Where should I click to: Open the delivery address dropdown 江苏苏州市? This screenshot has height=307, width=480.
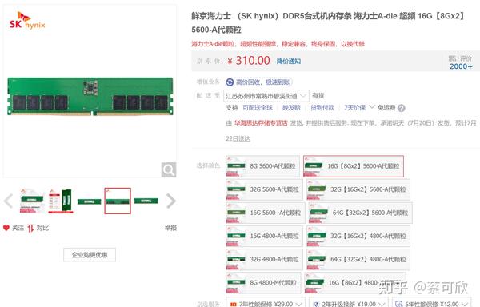pos(266,96)
